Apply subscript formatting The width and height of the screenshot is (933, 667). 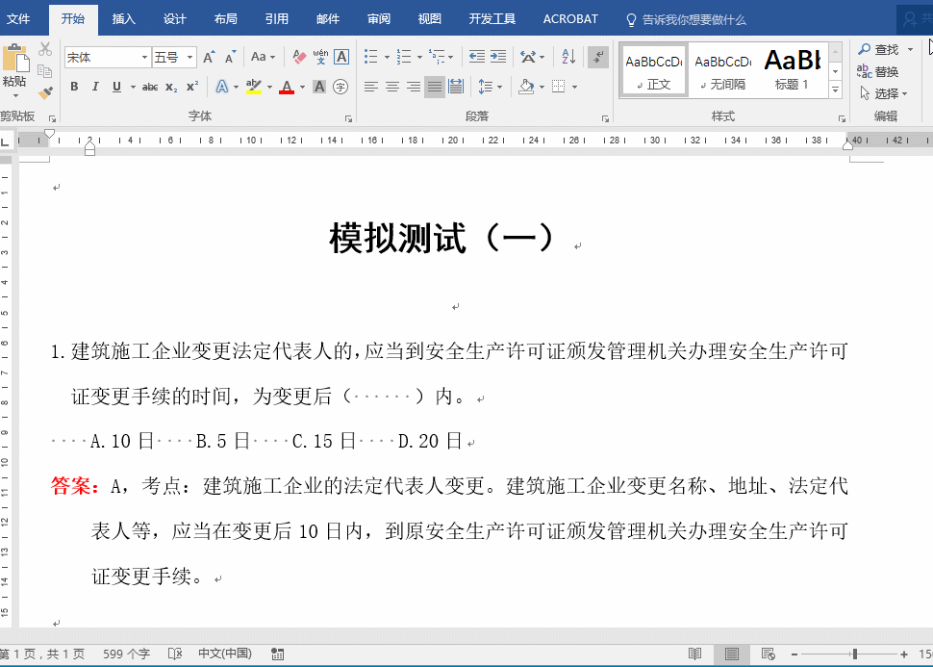[171, 87]
